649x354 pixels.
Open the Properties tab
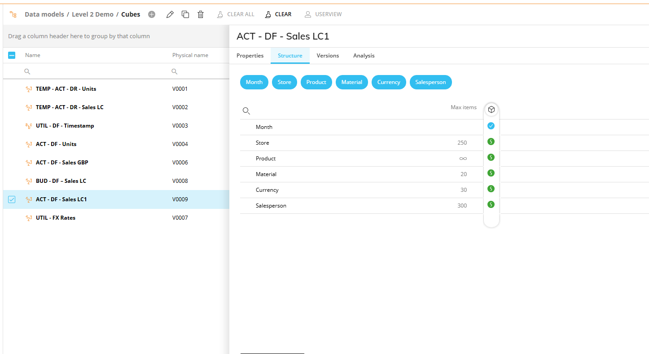click(250, 56)
